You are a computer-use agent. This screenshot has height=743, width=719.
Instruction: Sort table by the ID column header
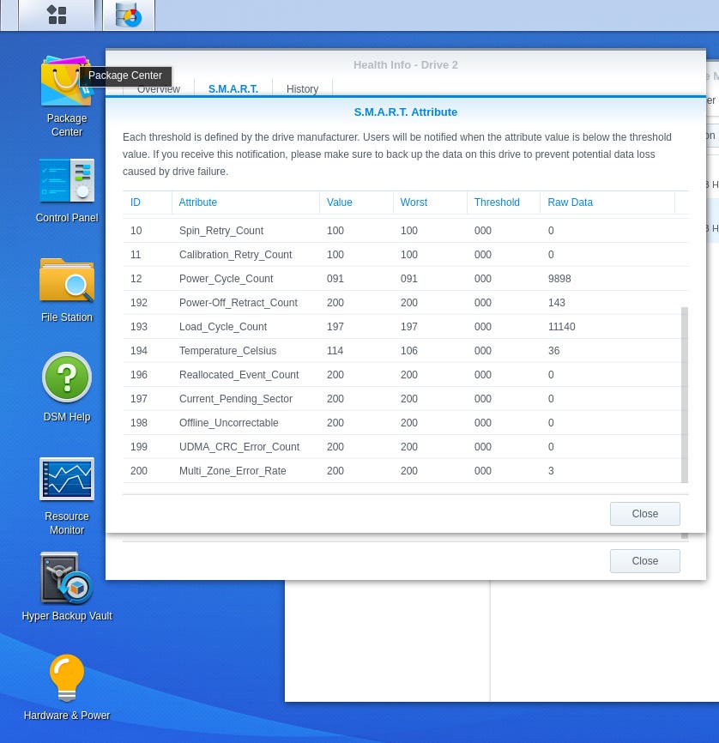(147, 202)
